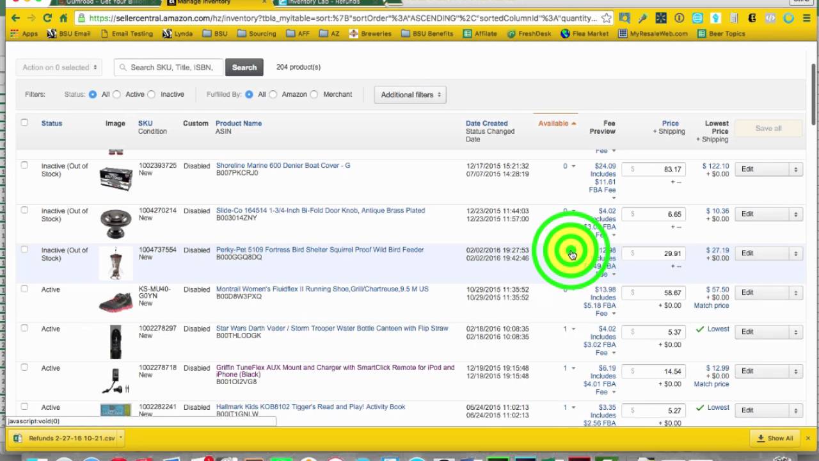The width and height of the screenshot is (819, 461).
Task: Open Edit dropdown arrow for Star Wars bottle
Action: (x=795, y=332)
